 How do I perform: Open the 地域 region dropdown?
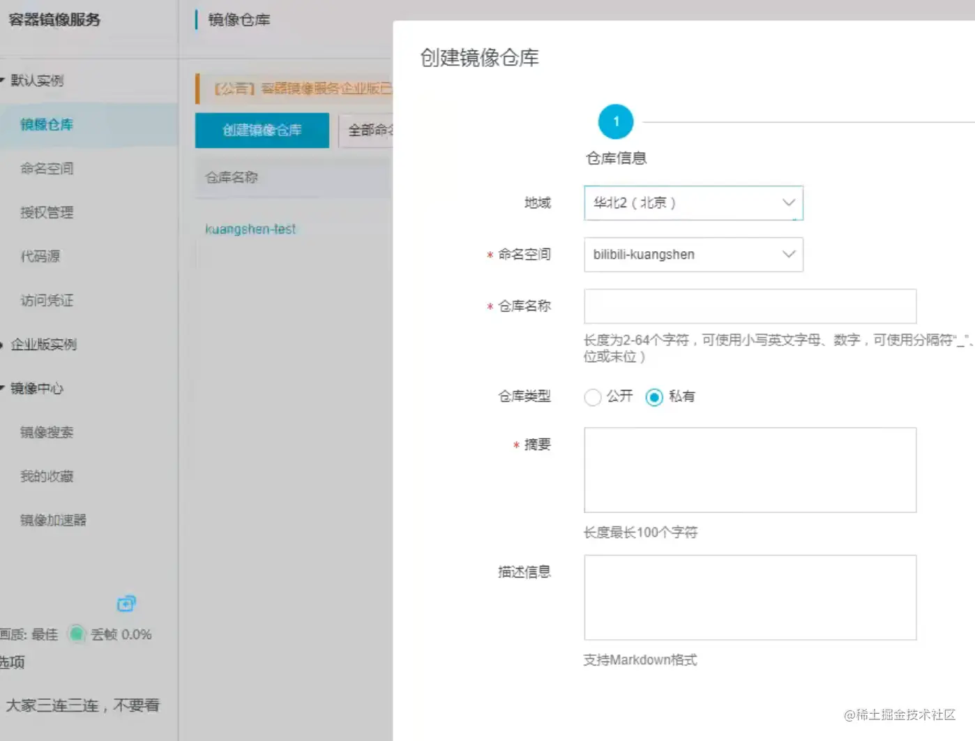pyautogui.click(x=693, y=203)
